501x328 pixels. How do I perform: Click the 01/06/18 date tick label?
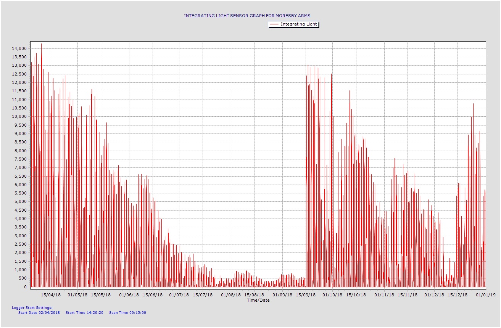tap(129, 295)
